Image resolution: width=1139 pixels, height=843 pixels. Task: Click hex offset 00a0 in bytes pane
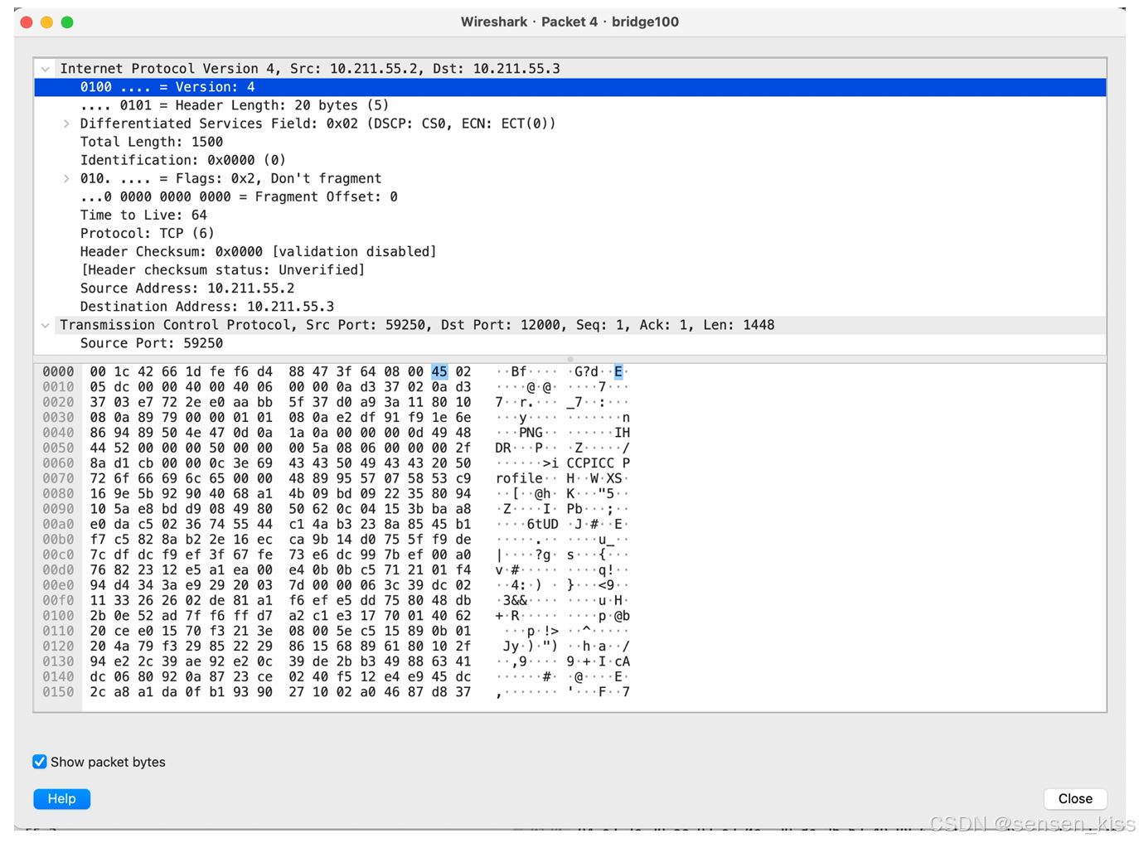(58, 524)
